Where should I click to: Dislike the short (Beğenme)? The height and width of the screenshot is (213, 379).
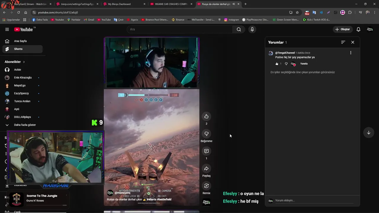coord(206,134)
